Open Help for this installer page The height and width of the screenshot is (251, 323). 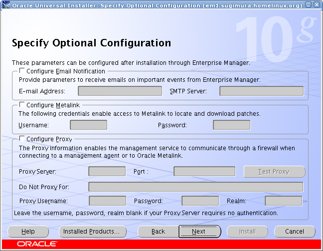click(28, 232)
